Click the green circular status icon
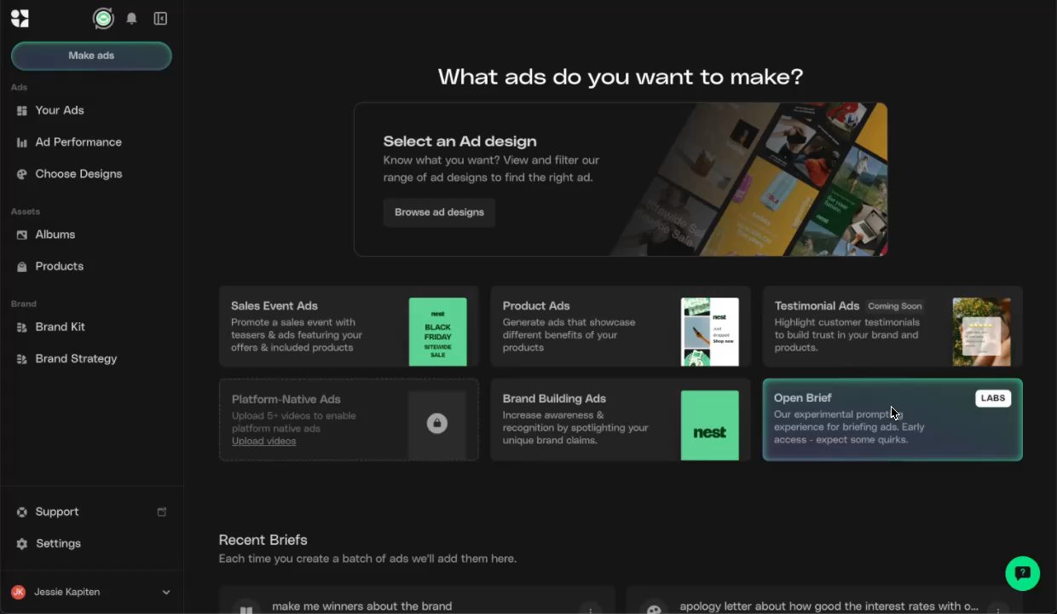The width and height of the screenshot is (1057, 614). tap(103, 19)
